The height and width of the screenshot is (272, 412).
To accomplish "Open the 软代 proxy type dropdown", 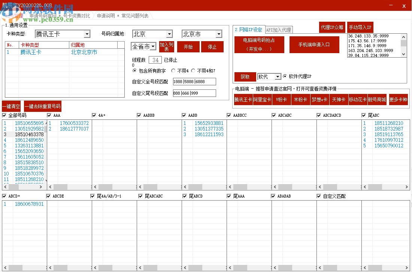I will [x=278, y=77].
